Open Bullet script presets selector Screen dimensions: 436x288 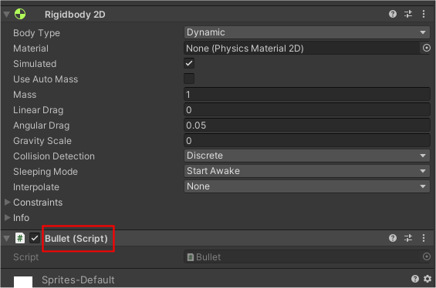(x=408, y=238)
